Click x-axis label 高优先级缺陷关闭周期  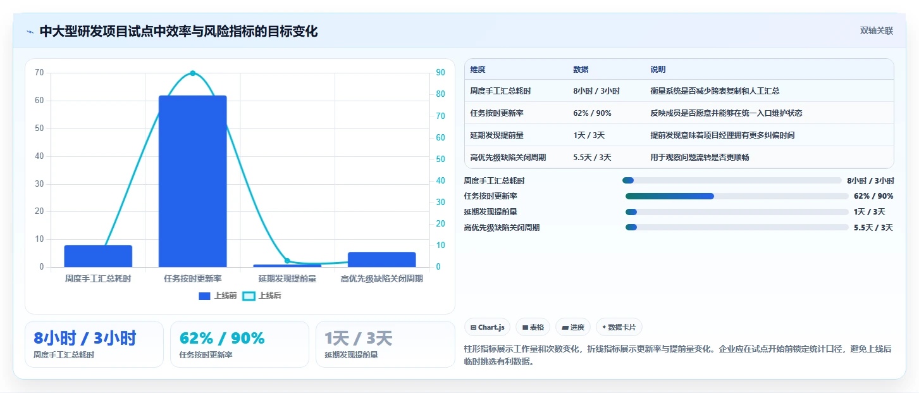click(382, 278)
